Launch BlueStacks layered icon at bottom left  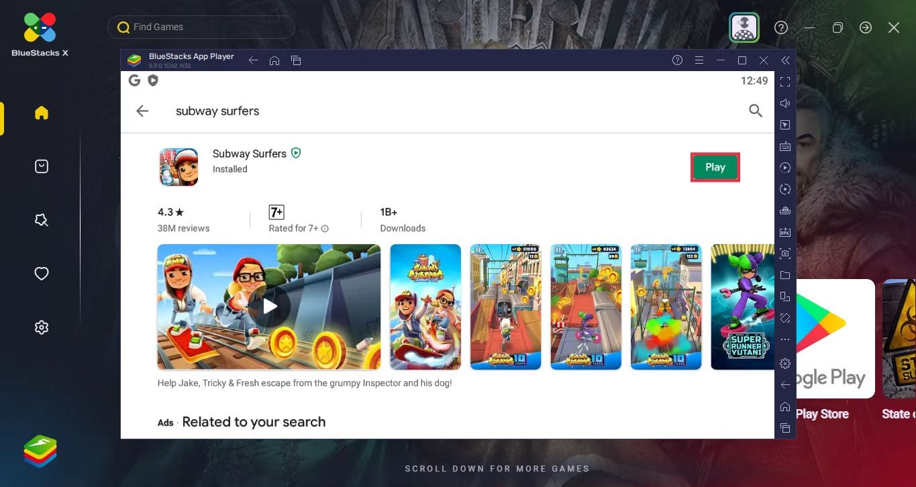pyautogui.click(x=40, y=451)
